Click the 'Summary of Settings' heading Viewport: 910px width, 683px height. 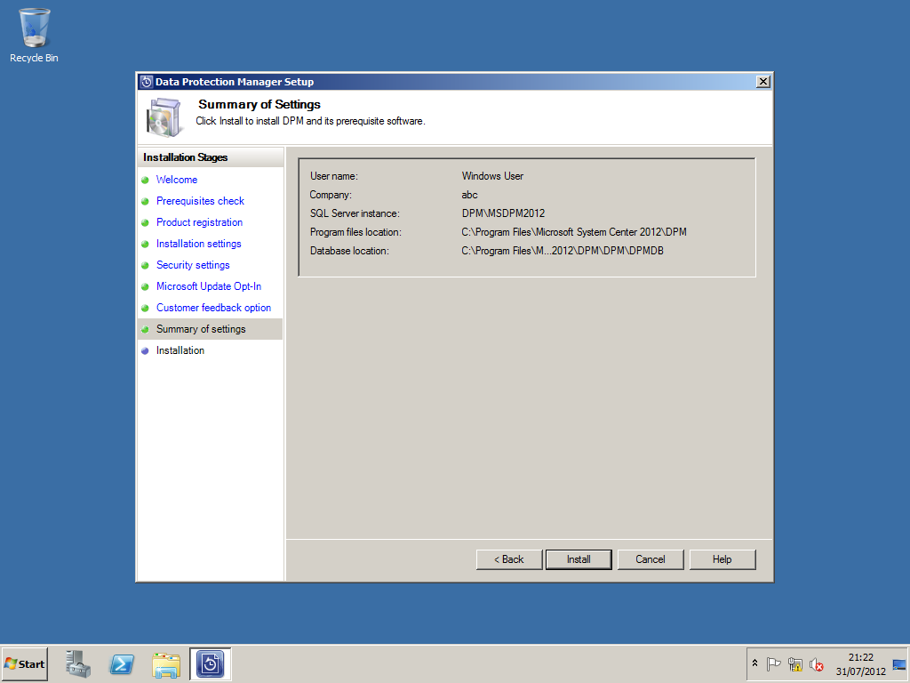[259, 105]
